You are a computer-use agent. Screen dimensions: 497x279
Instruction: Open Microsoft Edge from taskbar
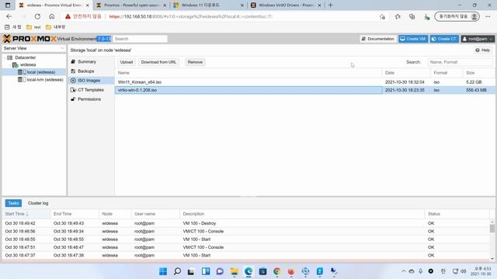[248, 271]
